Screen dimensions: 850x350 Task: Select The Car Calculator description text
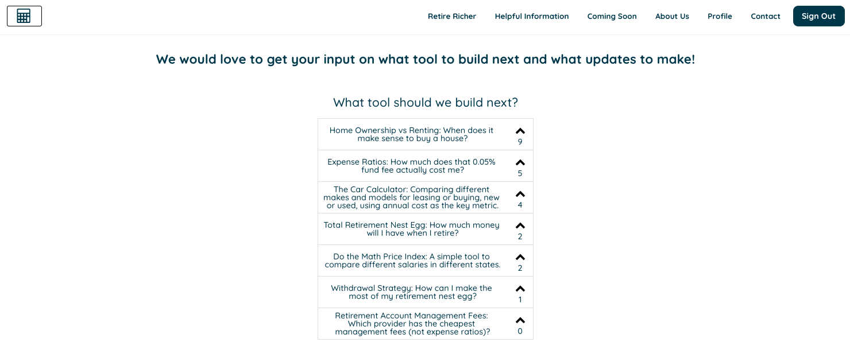click(411, 197)
